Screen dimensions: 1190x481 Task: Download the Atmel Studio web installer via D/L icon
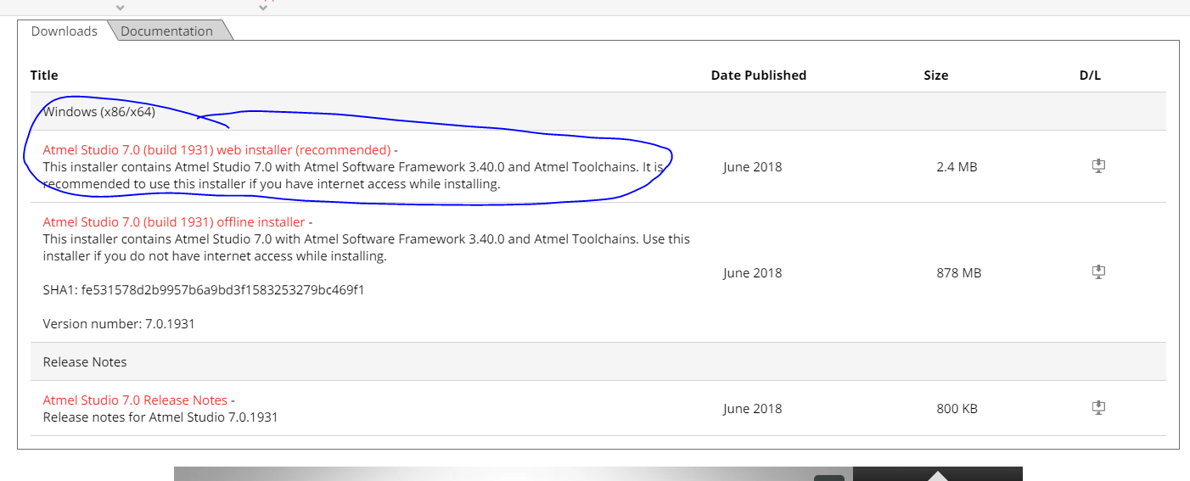click(1097, 166)
